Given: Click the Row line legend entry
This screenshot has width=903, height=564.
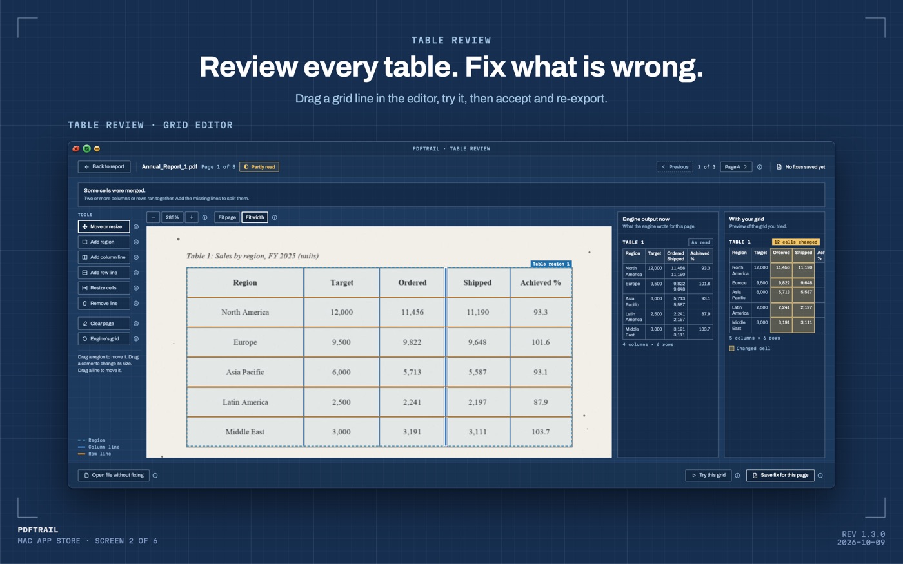Looking at the screenshot, I should click(x=95, y=454).
